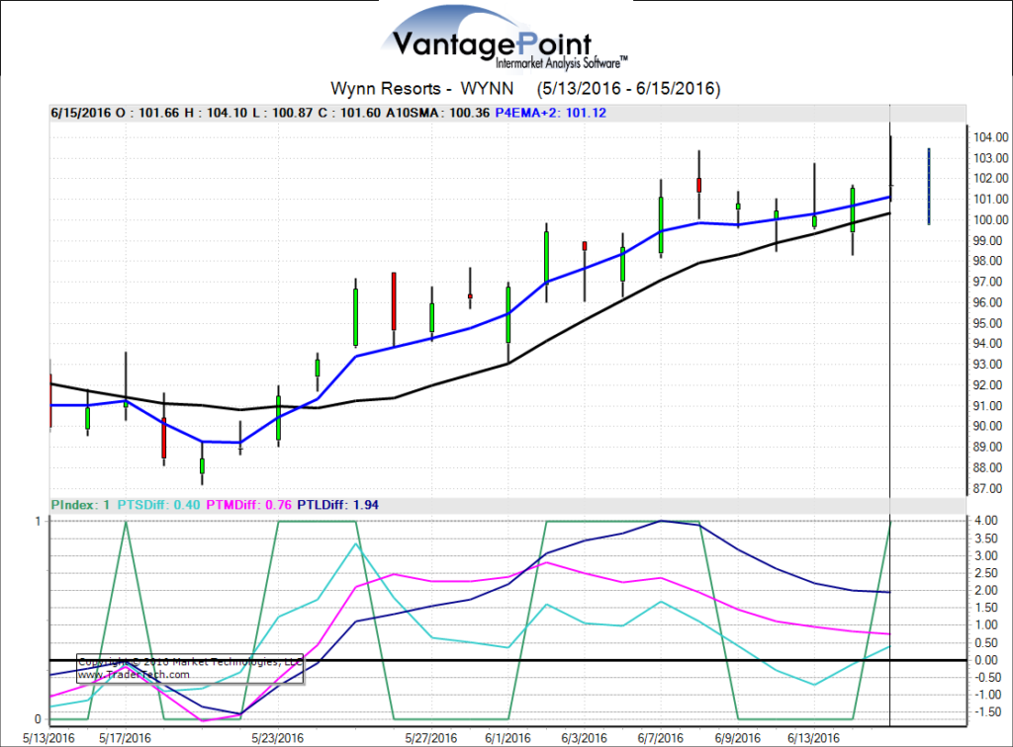1013x747 pixels.
Task: Click the 100.00 price axis label
Action: 991,219
